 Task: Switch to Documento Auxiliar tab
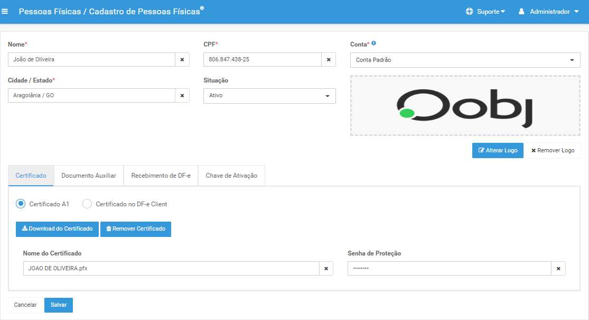click(89, 176)
